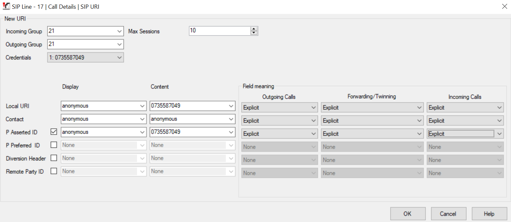Viewport: 511px width, 222px height.
Task: Click the Display column heading
Action: pyautogui.click(x=71, y=87)
